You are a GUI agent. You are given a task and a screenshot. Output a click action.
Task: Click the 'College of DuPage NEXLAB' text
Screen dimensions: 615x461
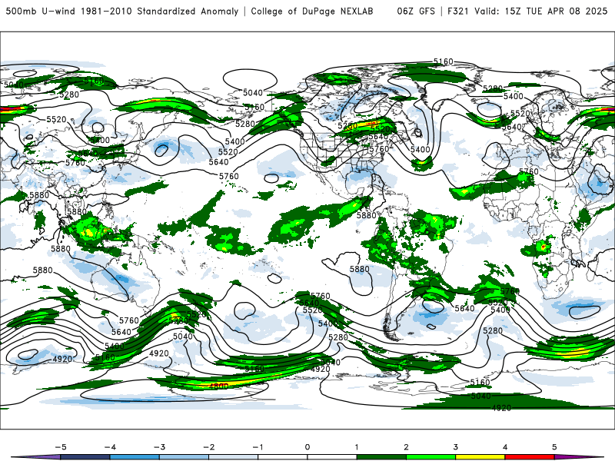pyautogui.click(x=312, y=11)
